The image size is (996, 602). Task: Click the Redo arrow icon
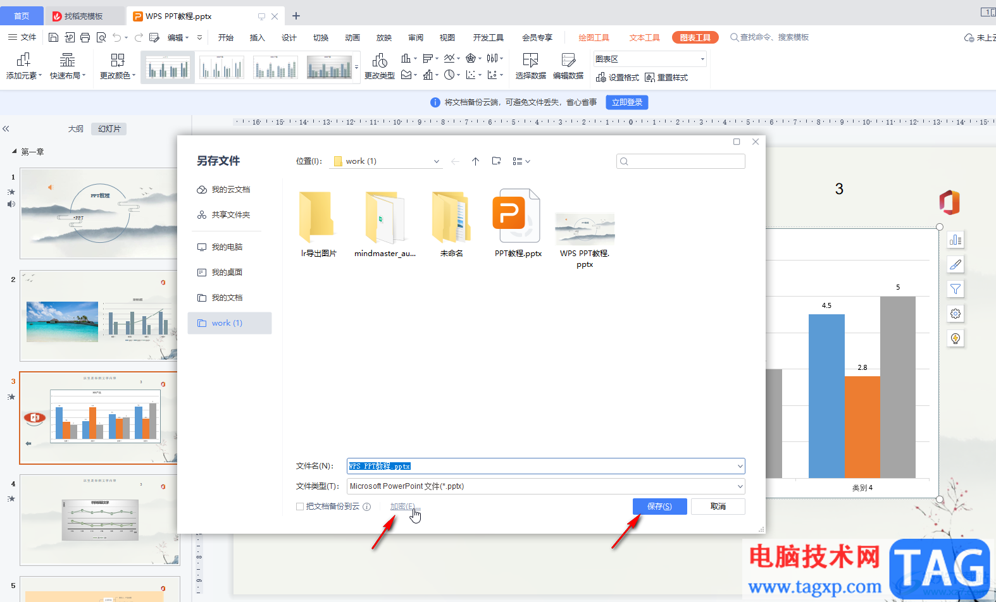pyautogui.click(x=139, y=37)
